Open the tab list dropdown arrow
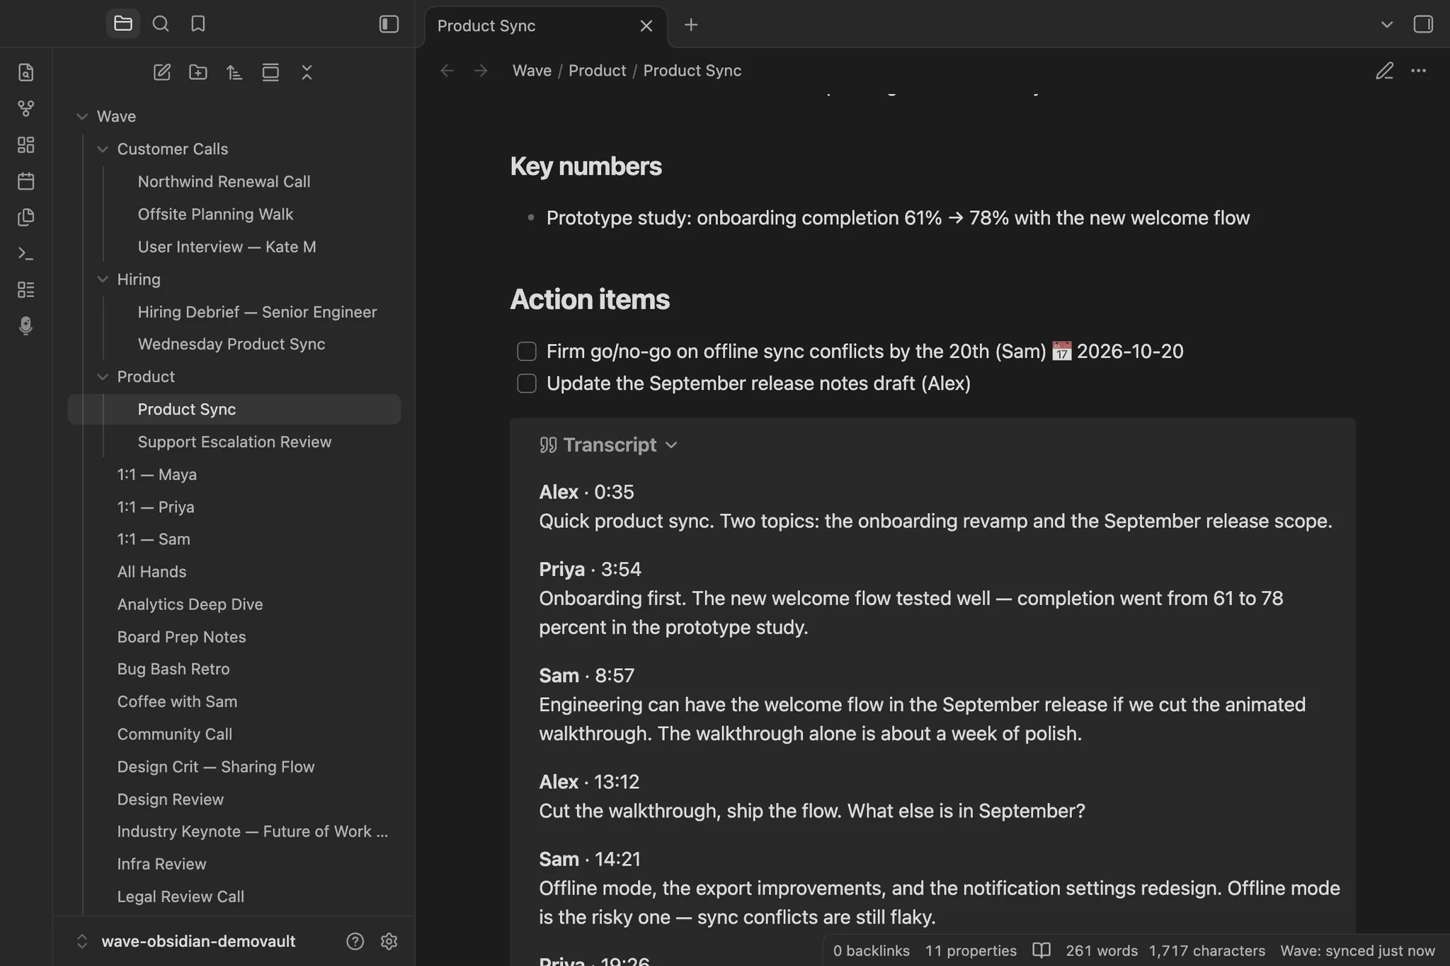1450x966 pixels. tap(1387, 25)
